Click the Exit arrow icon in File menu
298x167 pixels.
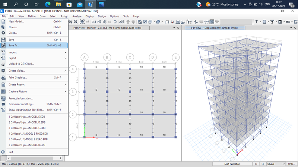pyautogui.click(x=3, y=152)
